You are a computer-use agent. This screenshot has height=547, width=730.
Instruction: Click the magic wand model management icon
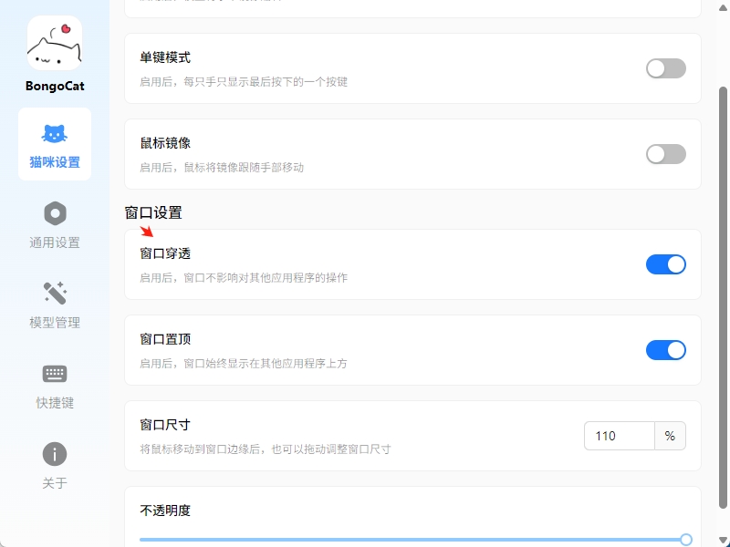[x=55, y=294]
